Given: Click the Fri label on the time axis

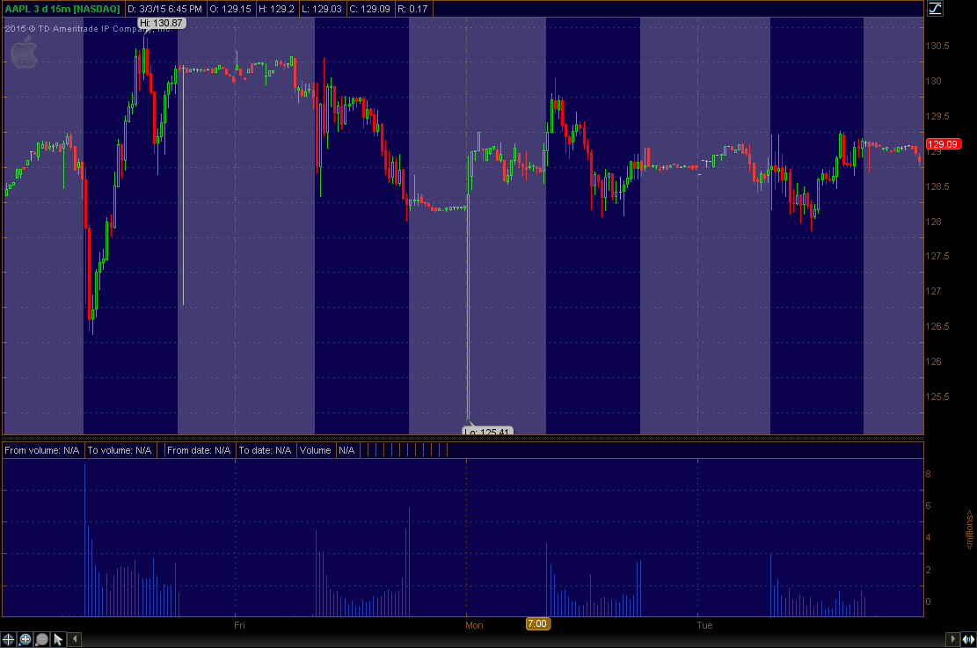Looking at the screenshot, I should click(x=239, y=625).
